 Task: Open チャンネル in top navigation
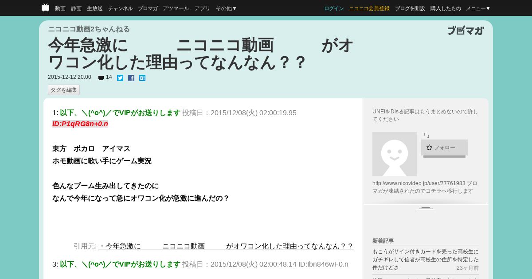121,8
